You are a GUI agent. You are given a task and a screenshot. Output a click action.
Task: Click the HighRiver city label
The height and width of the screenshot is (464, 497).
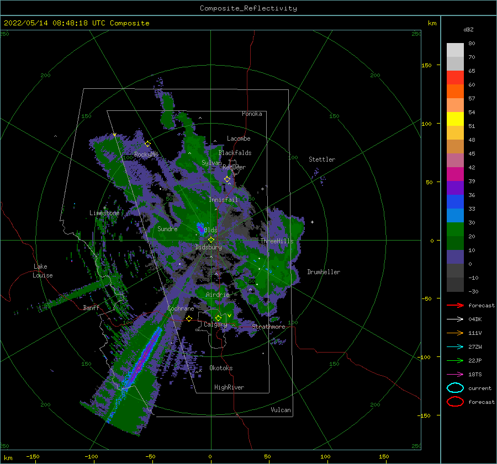point(229,387)
